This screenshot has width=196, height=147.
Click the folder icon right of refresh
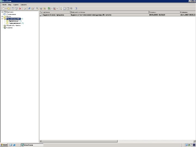pyautogui.click(x=33, y=8)
